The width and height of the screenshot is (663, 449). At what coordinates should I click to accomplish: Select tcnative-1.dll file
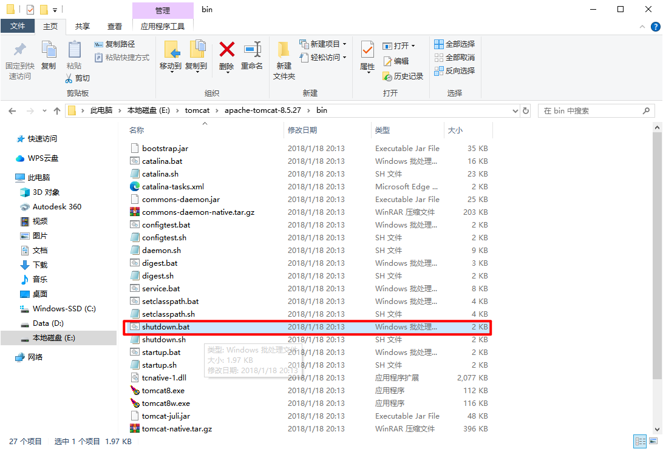[x=164, y=377]
